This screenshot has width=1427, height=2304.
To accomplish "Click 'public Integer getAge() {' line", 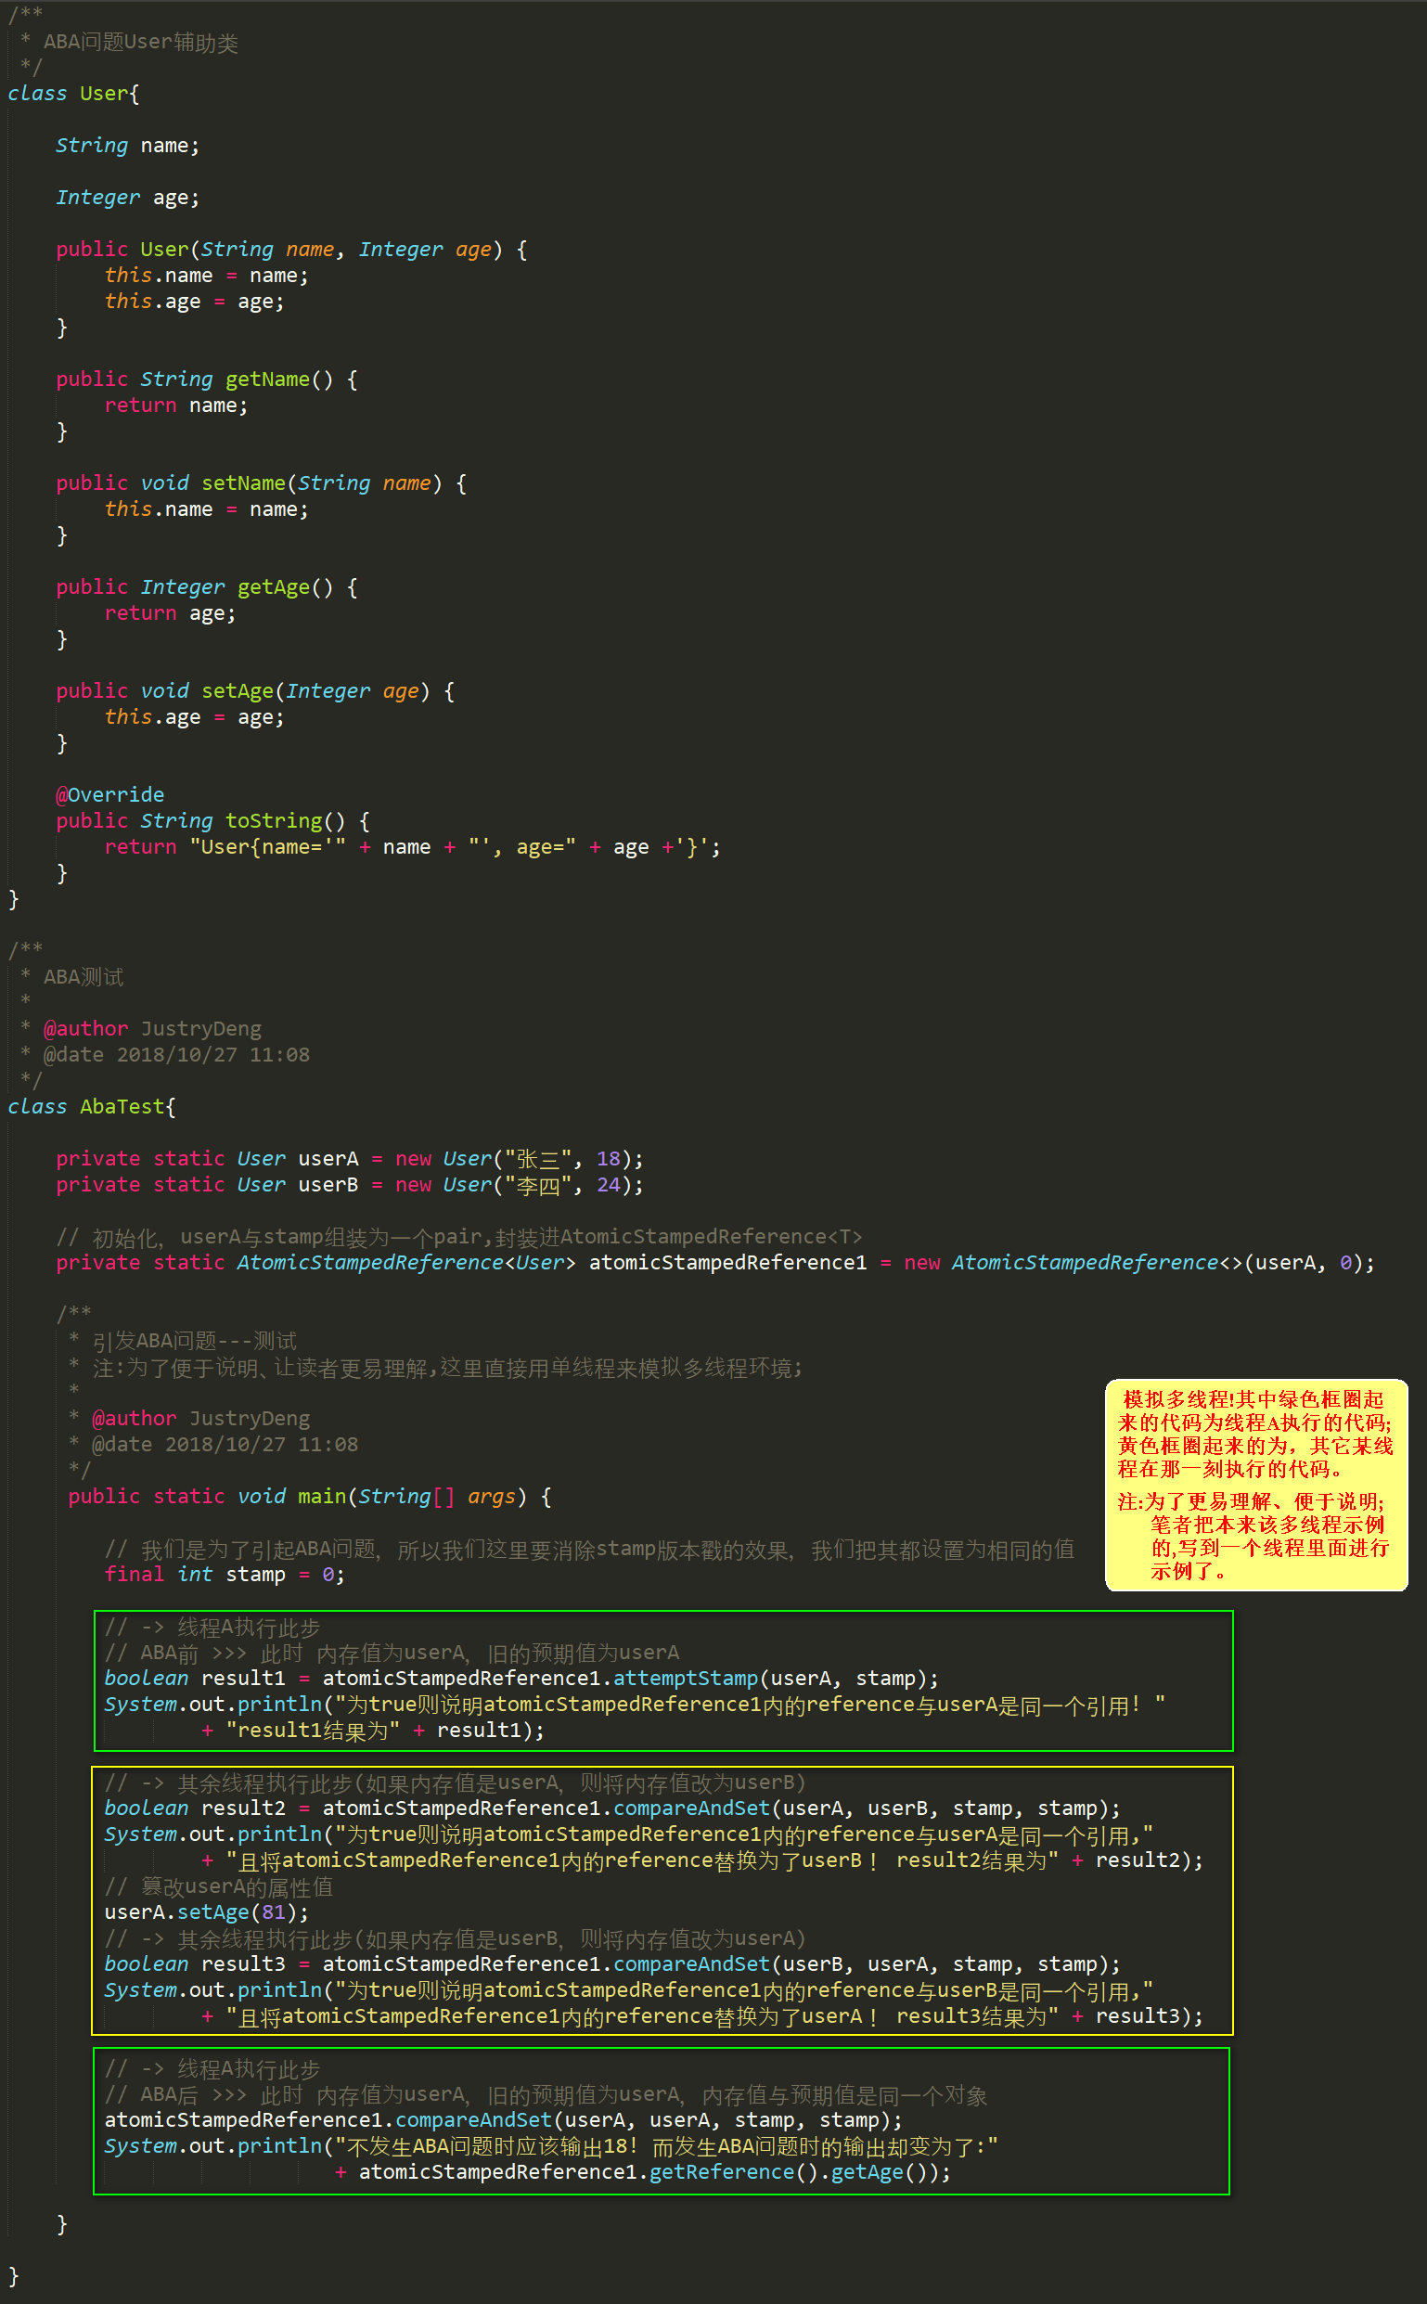I will [x=207, y=587].
